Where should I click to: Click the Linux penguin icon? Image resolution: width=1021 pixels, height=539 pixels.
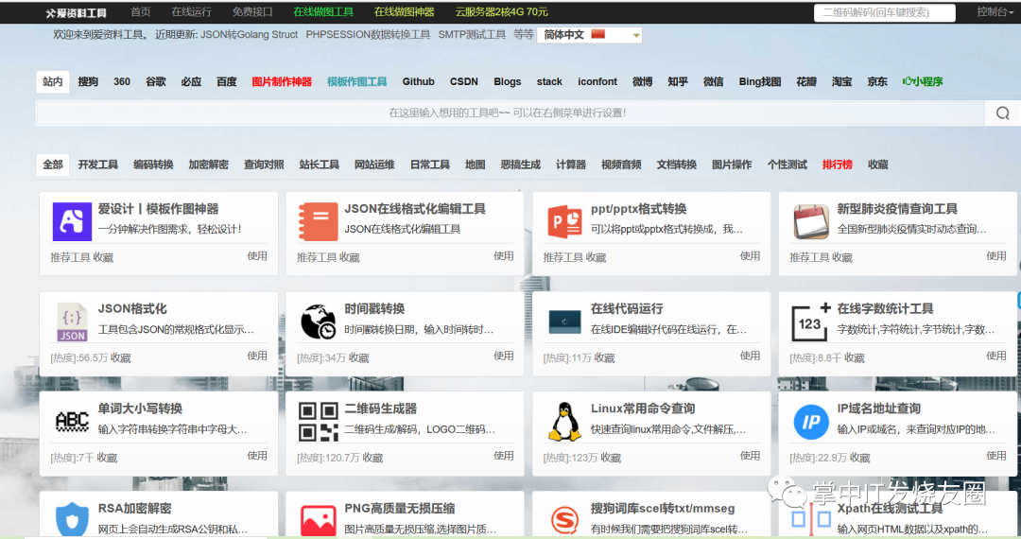pyautogui.click(x=564, y=422)
